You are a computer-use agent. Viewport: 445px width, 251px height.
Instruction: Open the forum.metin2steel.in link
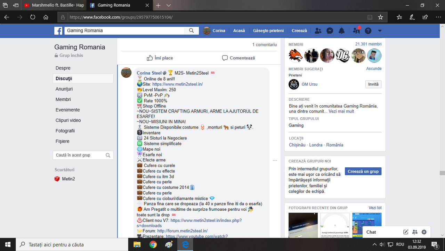point(182,231)
